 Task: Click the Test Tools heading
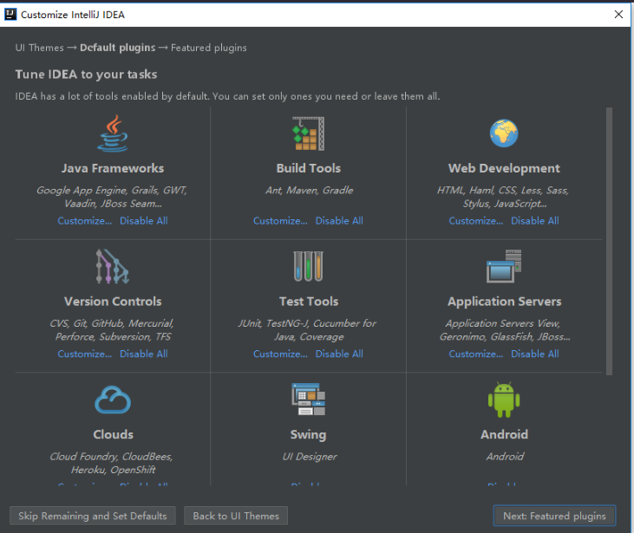click(x=309, y=301)
